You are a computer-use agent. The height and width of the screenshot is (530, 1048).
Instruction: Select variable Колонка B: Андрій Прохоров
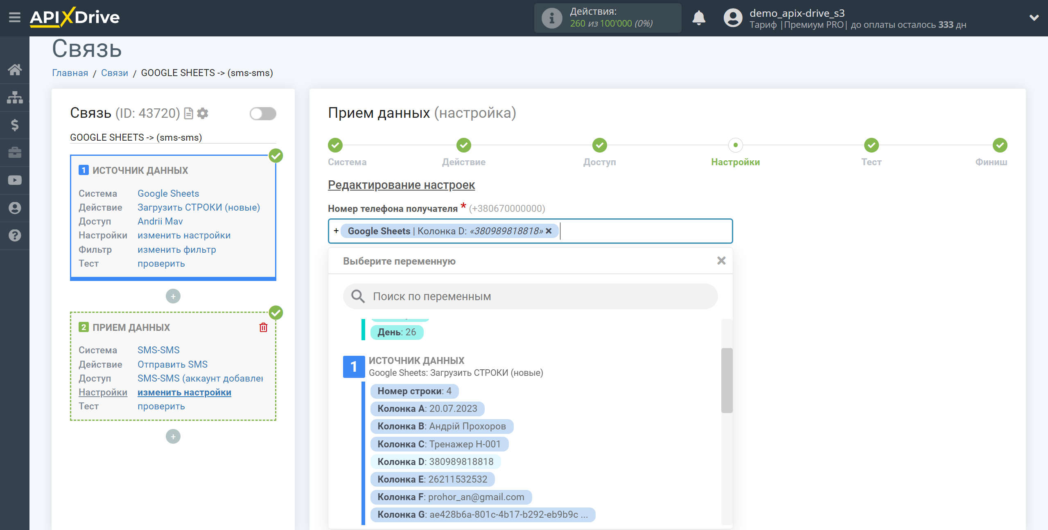pos(442,426)
